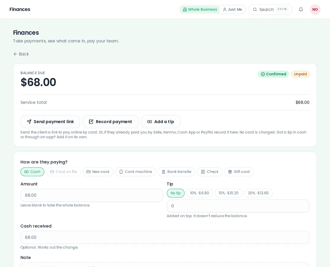Viewport: 330px width, 267px height.
Task: Select Card on file payment method
Action: pyautogui.click(x=63, y=172)
